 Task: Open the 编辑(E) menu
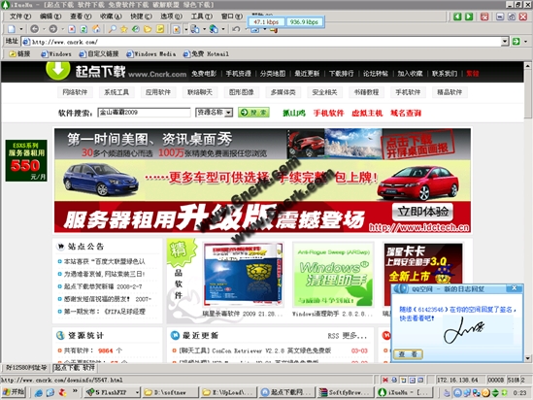coord(50,17)
